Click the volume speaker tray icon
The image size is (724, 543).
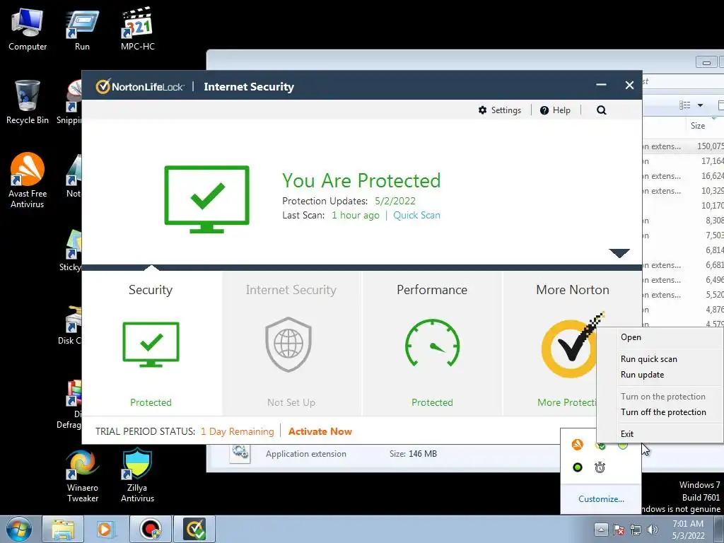(653, 530)
